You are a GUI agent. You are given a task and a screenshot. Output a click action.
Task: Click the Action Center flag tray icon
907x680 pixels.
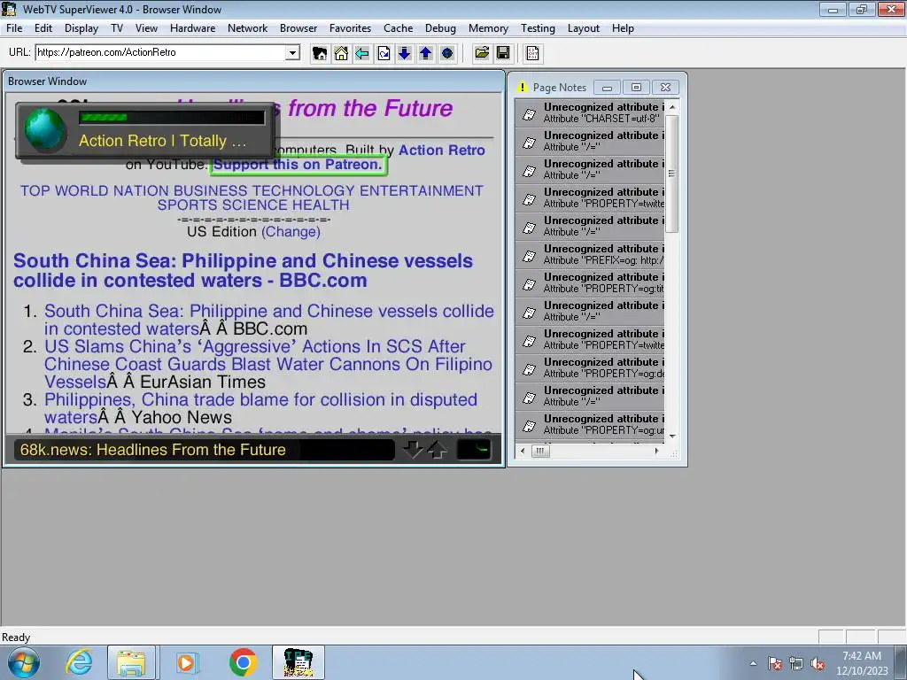point(775,664)
